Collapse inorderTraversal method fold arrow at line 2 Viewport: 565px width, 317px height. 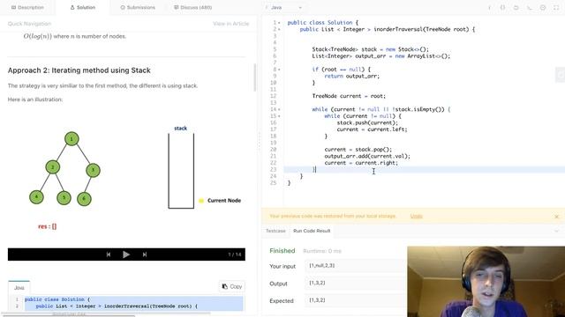(x=279, y=29)
